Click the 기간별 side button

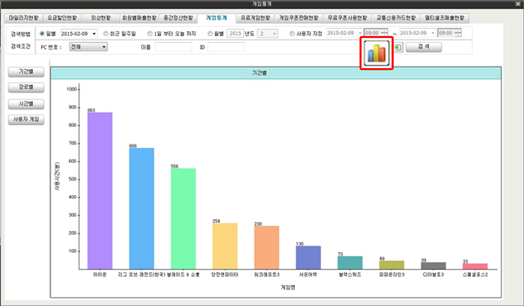click(26, 72)
